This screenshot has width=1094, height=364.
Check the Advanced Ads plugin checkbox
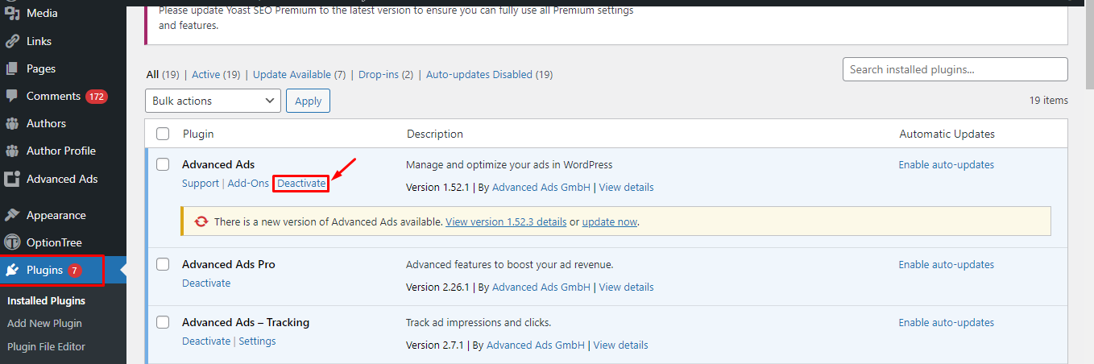tap(163, 164)
